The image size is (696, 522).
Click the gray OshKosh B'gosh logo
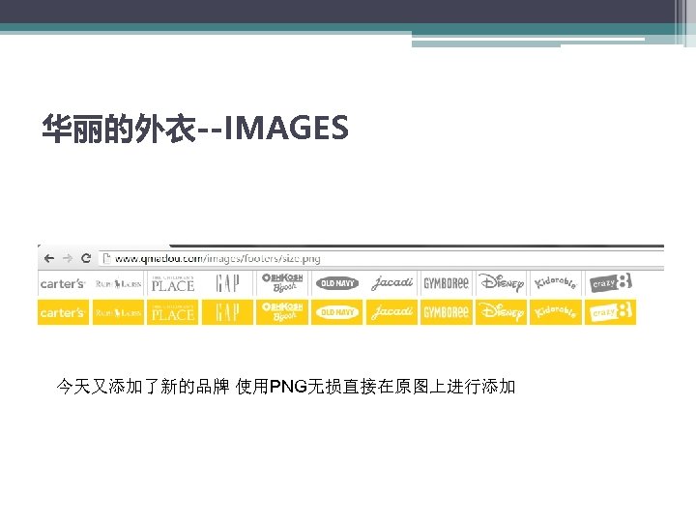click(x=282, y=283)
